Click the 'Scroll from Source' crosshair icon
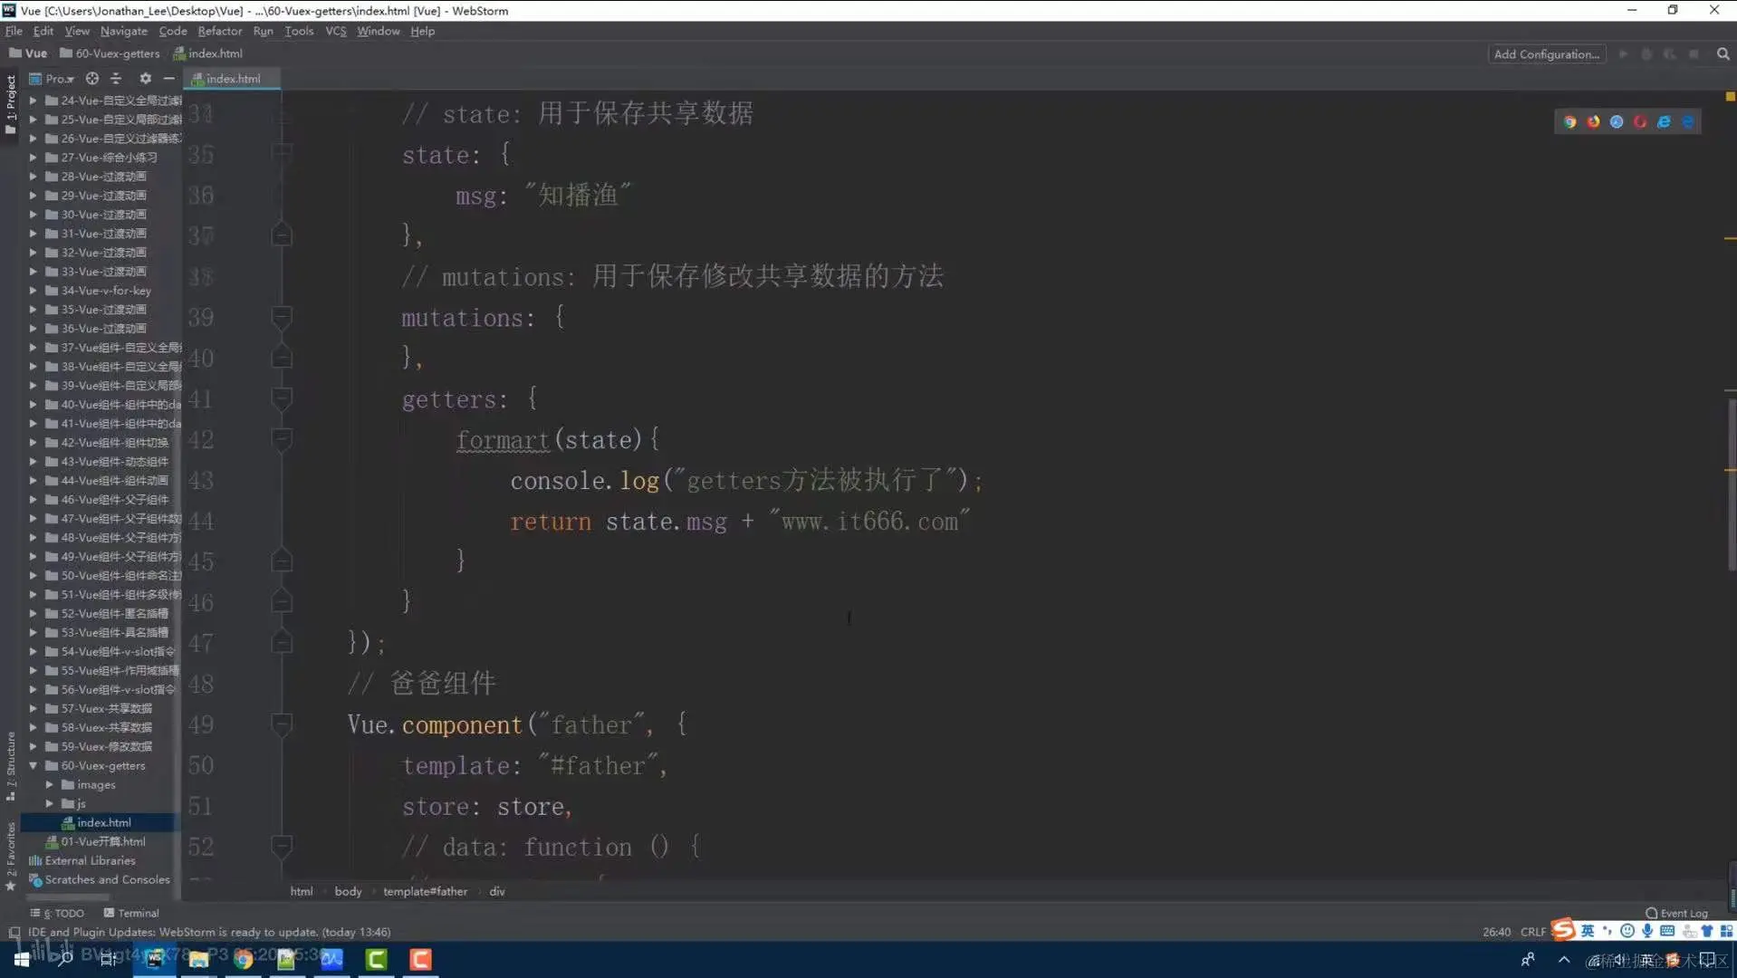This screenshot has height=978, width=1737. point(91,79)
